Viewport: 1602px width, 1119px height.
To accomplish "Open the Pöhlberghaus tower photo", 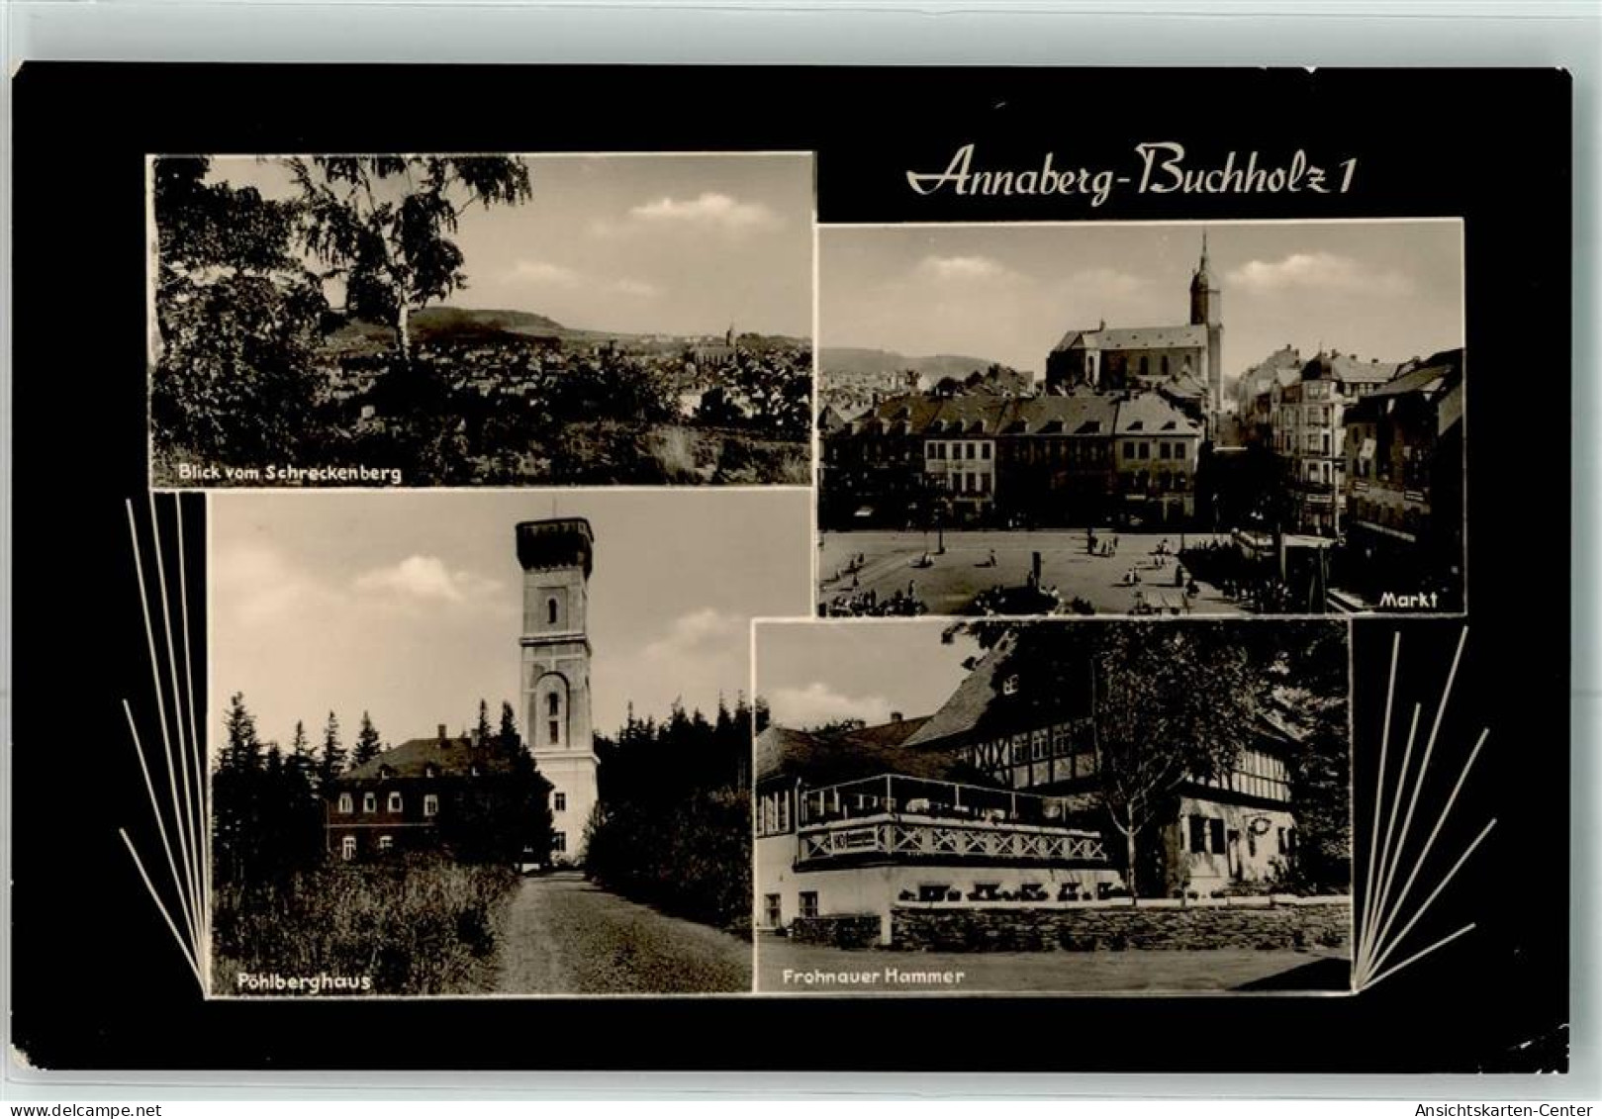I will point(480,742).
